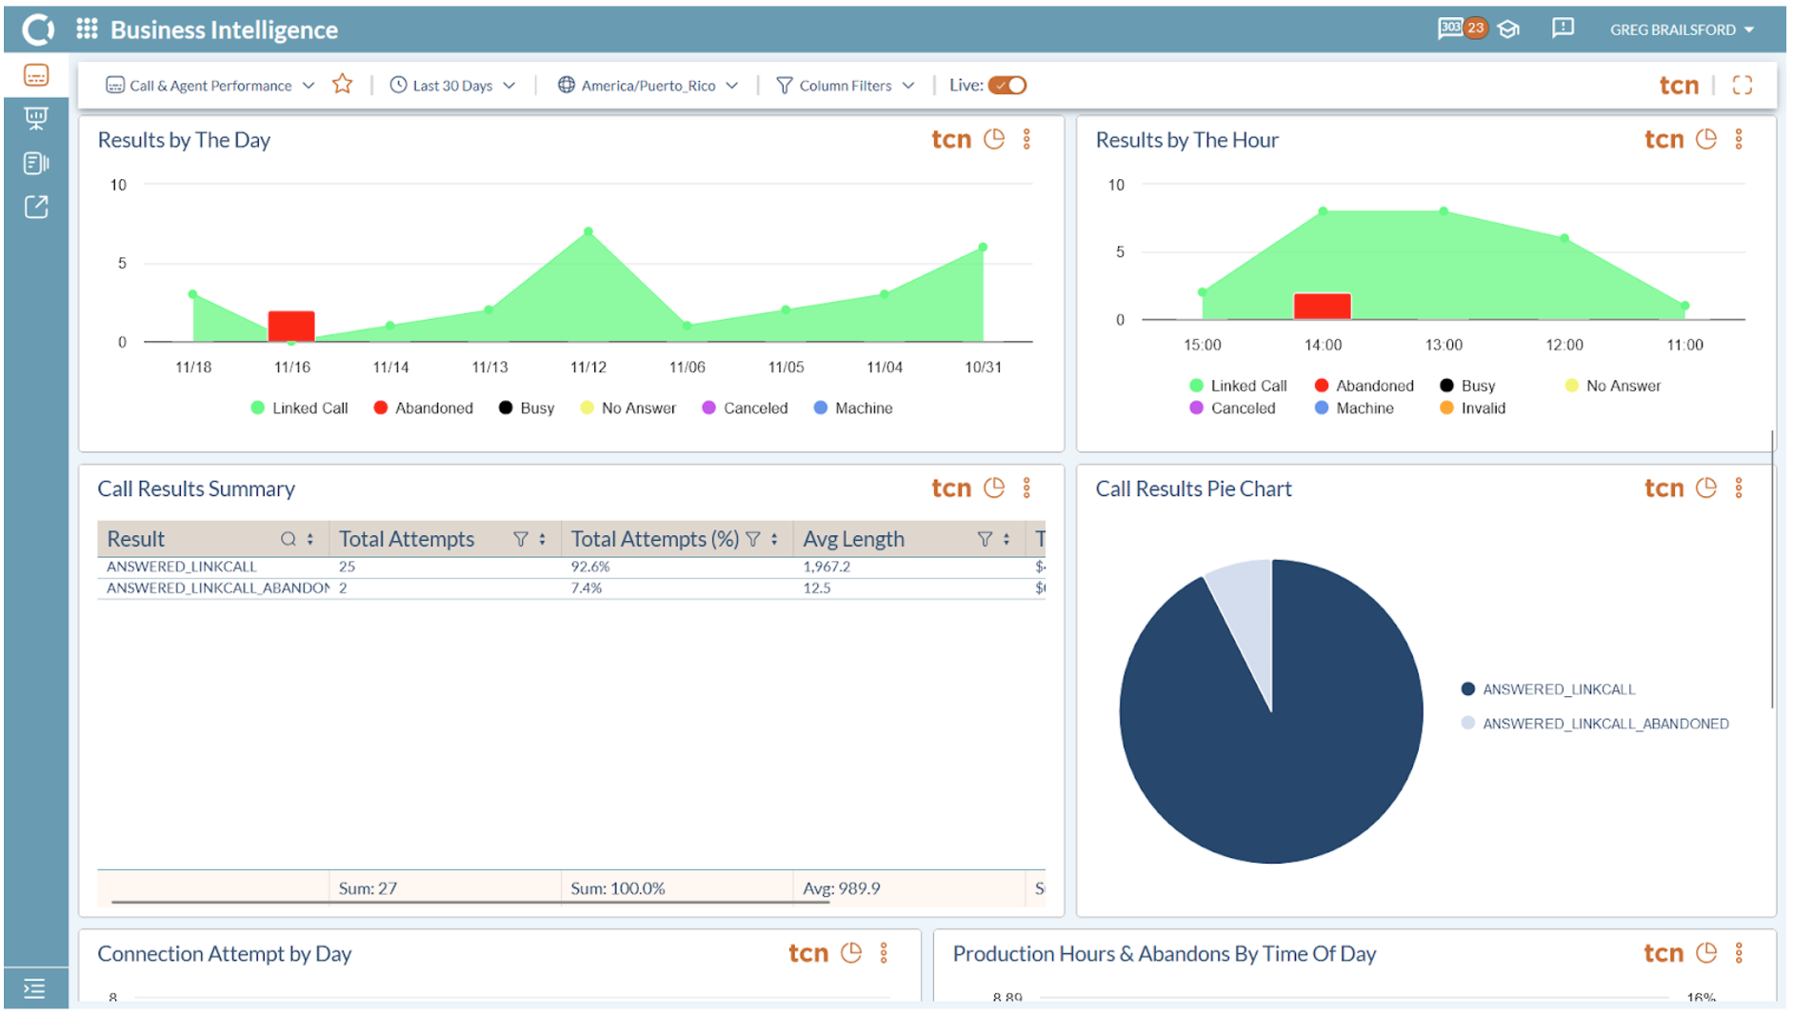Image resolution: width=1794 pixels, height=1016 pixels.
Task: Click the TCN circular logo icon
Action: 38,30
